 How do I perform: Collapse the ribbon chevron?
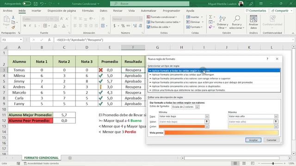click(x=293, y=33)
